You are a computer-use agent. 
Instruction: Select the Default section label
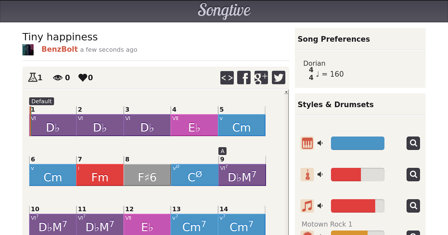[x=41, y=101]
